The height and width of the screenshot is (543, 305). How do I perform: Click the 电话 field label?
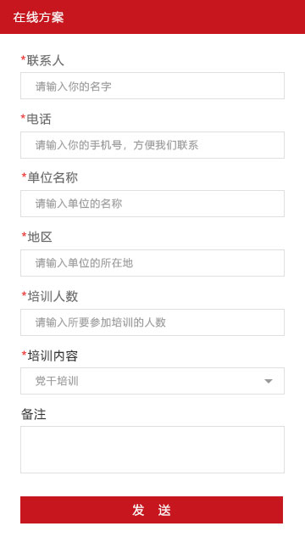39,119
